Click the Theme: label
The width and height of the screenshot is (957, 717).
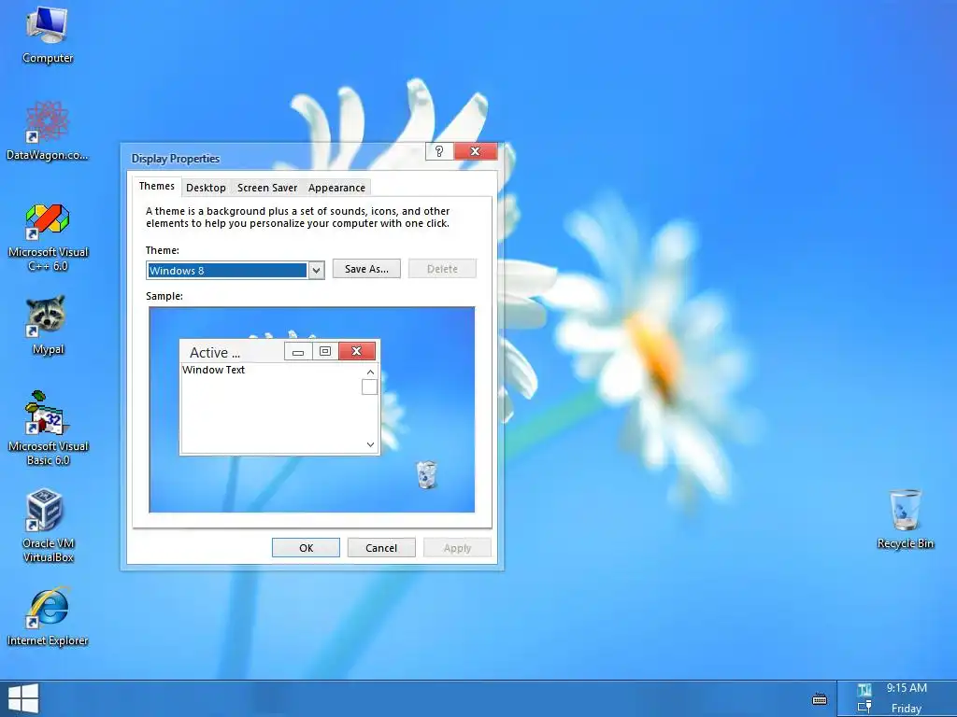(163, 250)
